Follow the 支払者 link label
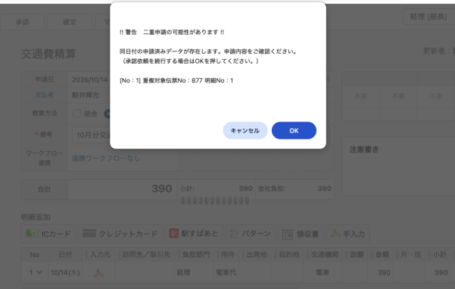Viewport: 455px width, 289px height. (x=45, y=95)
